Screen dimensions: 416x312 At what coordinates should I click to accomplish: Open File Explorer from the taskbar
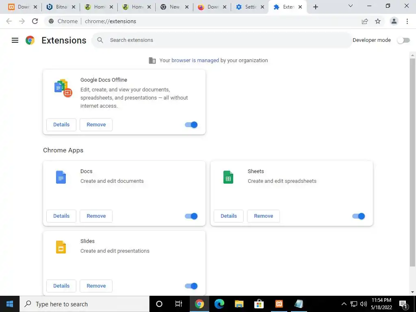[239, 304]
